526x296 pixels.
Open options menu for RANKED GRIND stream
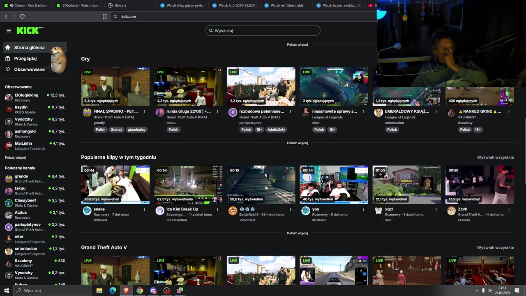pyautogui.click(x=509, y=111)
